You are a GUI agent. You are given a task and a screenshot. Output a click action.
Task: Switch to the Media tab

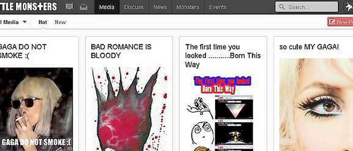click(x=107, y=7)
